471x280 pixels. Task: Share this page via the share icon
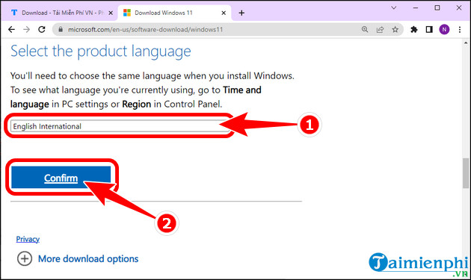pos(380,29)
